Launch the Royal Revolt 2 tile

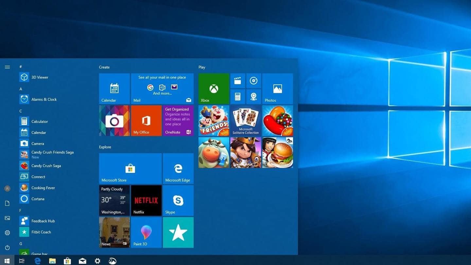click(x=246, y=152)
